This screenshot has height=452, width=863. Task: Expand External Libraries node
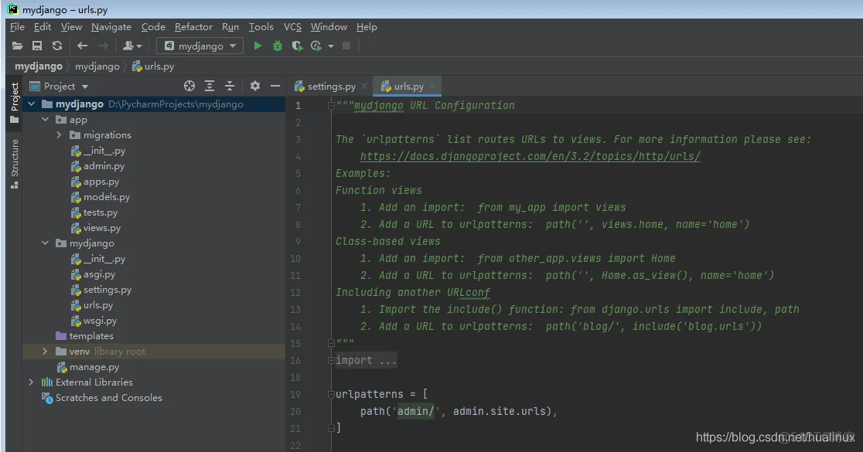(x=32, y=382)
